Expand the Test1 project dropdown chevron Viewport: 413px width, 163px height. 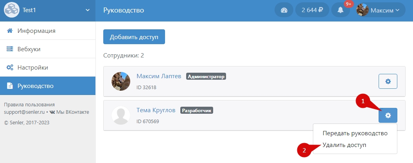(x=88, y=10)
